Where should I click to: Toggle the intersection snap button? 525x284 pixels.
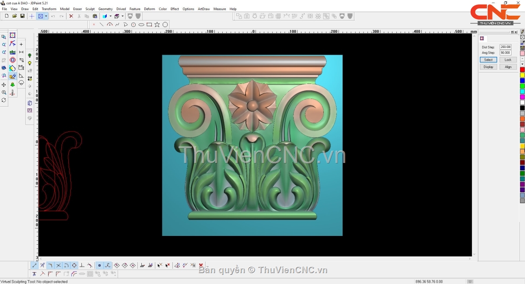coord(58,265)
